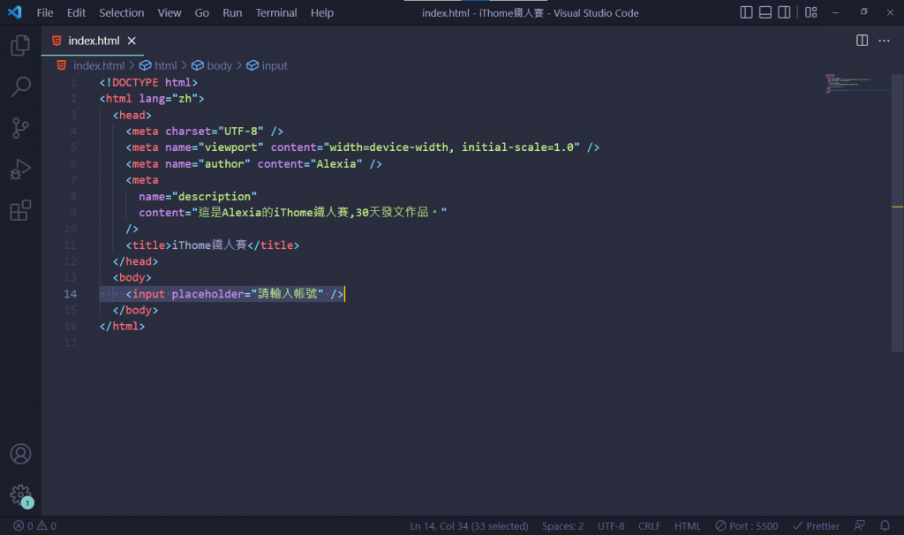
Task: Click the meta author Alexia line
Action: [253, 163]
